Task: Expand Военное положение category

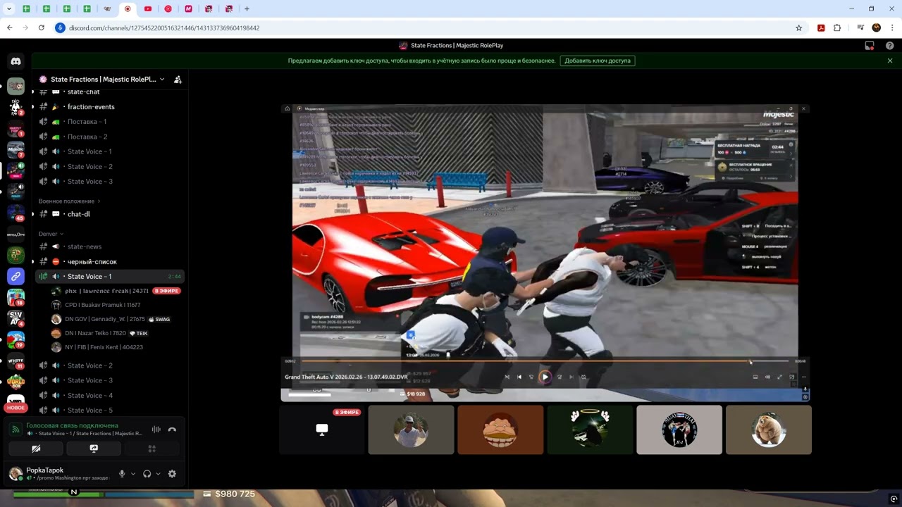Action: (69, 201)
